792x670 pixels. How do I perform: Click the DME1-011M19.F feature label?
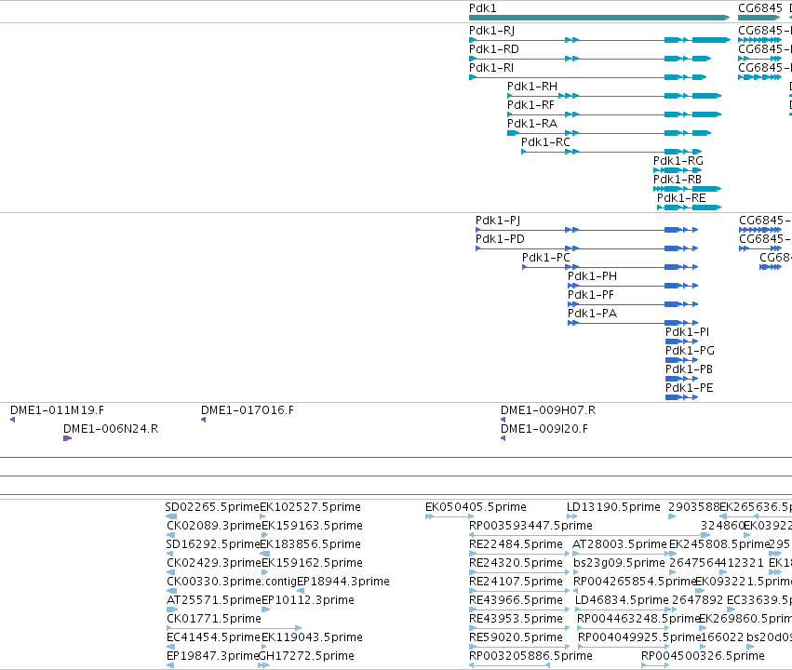coord(57,410)
